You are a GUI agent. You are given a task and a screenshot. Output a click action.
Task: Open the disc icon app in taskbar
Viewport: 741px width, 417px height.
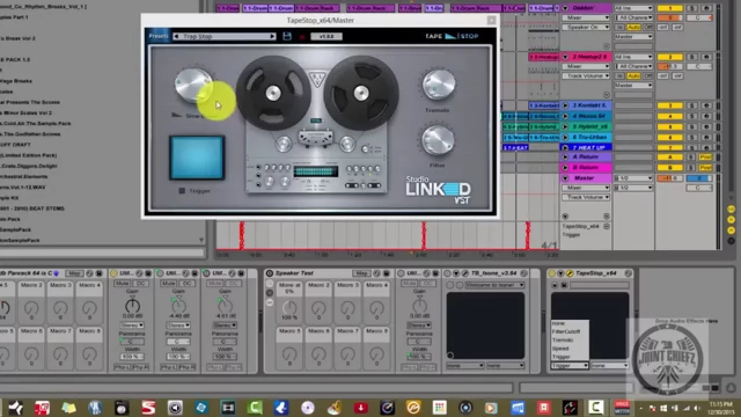click(307, 408)
